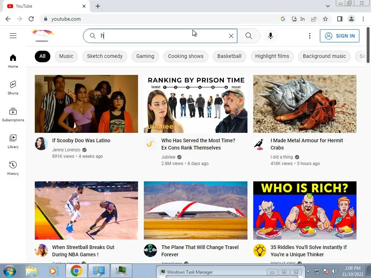Select the Background music chip
This screenshot has width=371, height=278.
coord(324,56)
